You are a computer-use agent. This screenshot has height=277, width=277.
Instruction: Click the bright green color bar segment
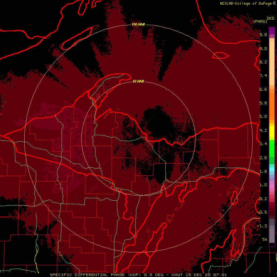(x=272, y=149)
